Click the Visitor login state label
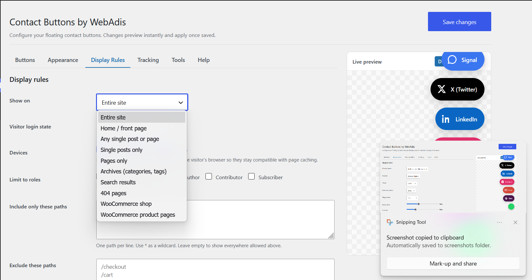 click(x=30, y=127)
